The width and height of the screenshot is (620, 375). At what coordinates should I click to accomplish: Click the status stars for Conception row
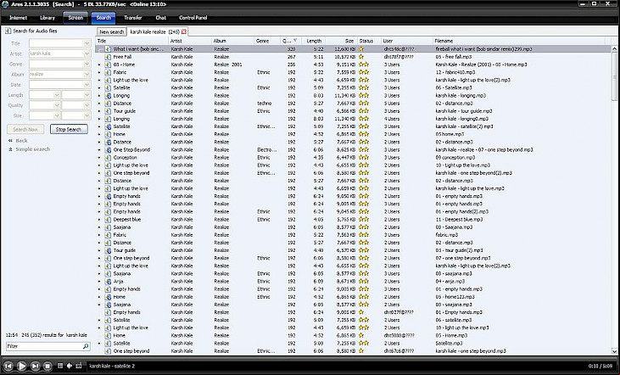point(364,158)
